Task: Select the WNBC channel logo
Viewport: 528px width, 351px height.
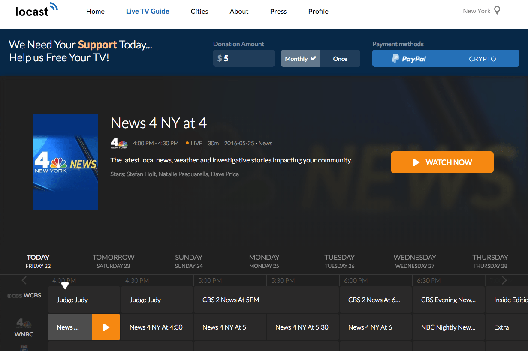Action: (24, 328)
